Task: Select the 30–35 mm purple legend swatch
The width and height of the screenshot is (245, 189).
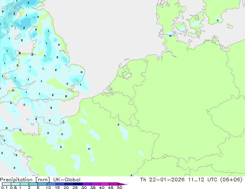Action: coord(87,184)
